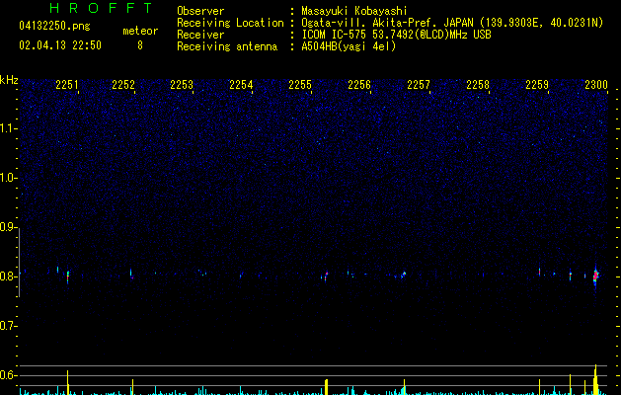Click the 0.9 kHz frequency label
Viewport: 621px width, 395px height.
8,227
